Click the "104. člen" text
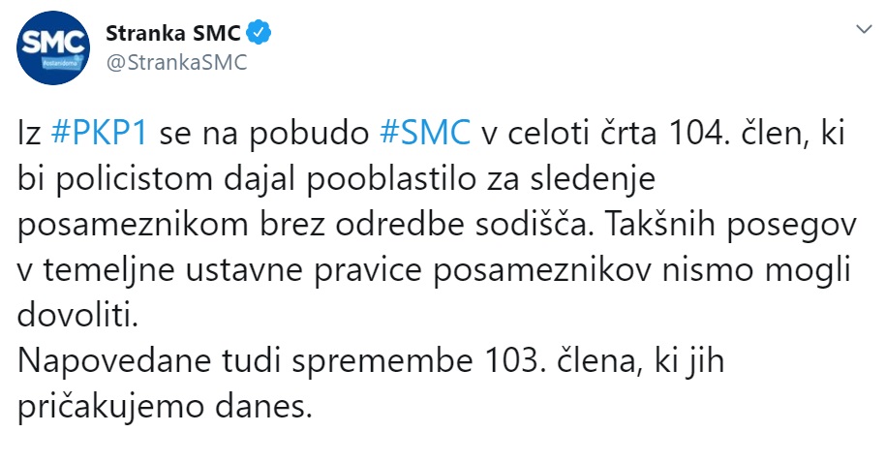Image resolution: width=886 pixels, height=463 pixels. pyautogui.click(x=704, y=134)
